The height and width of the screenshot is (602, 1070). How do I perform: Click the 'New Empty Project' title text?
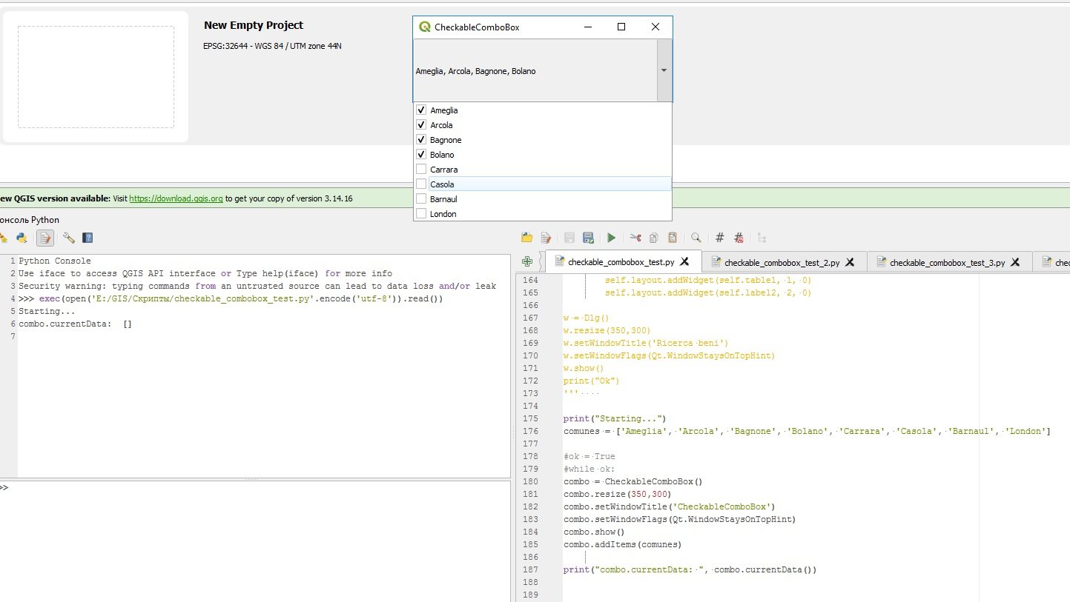(x=254, y=25)
